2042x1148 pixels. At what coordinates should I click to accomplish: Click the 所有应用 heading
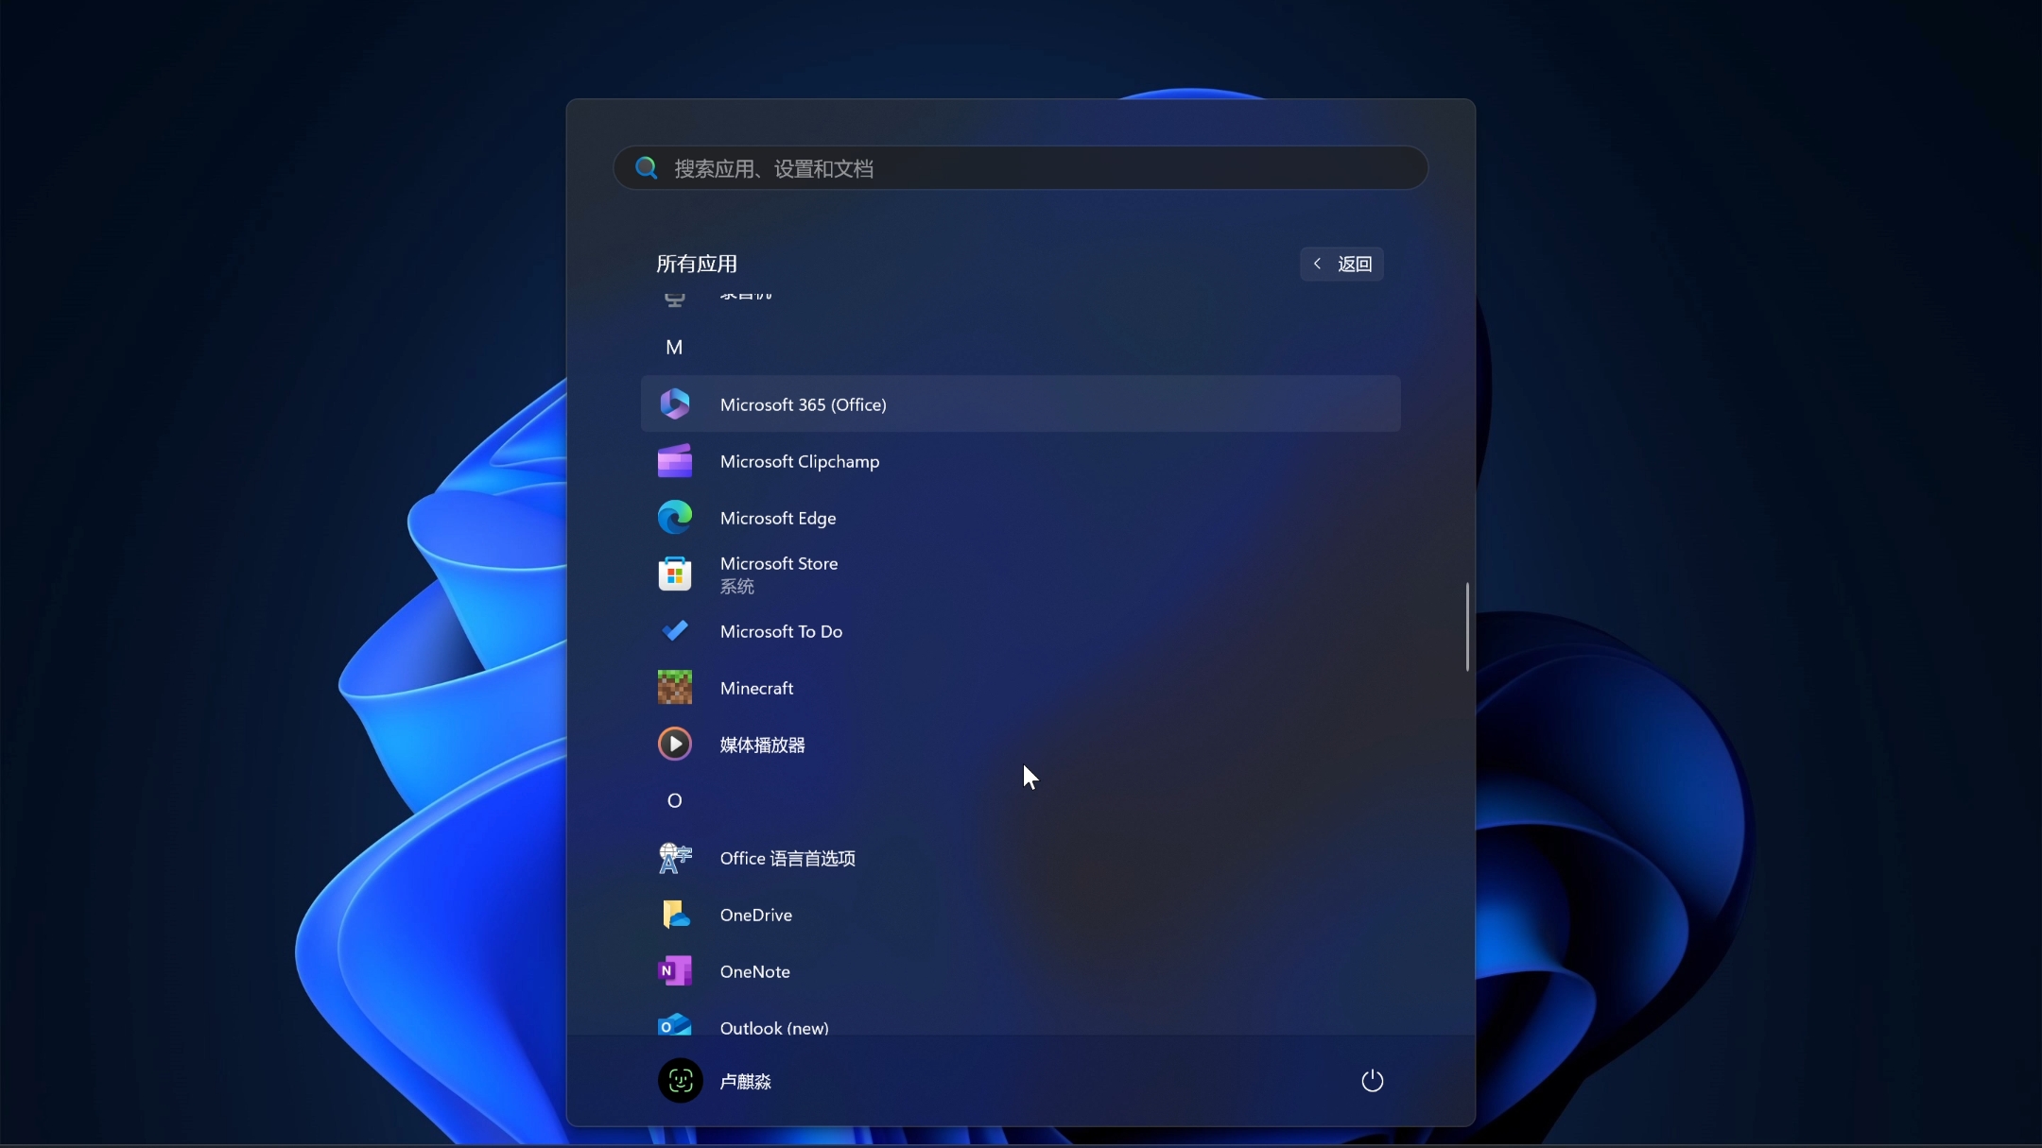tap(697, 264)
